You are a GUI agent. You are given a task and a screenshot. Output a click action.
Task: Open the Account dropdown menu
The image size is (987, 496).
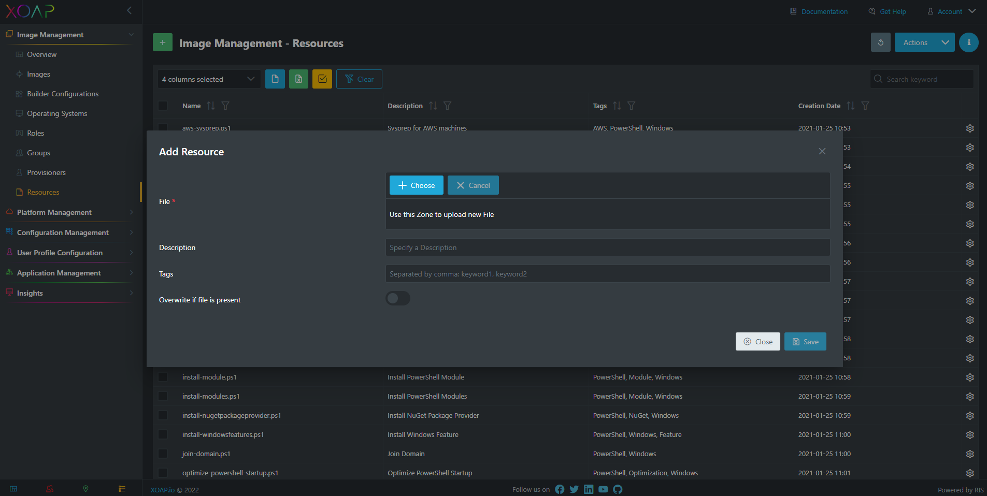(x=951, y=11)
